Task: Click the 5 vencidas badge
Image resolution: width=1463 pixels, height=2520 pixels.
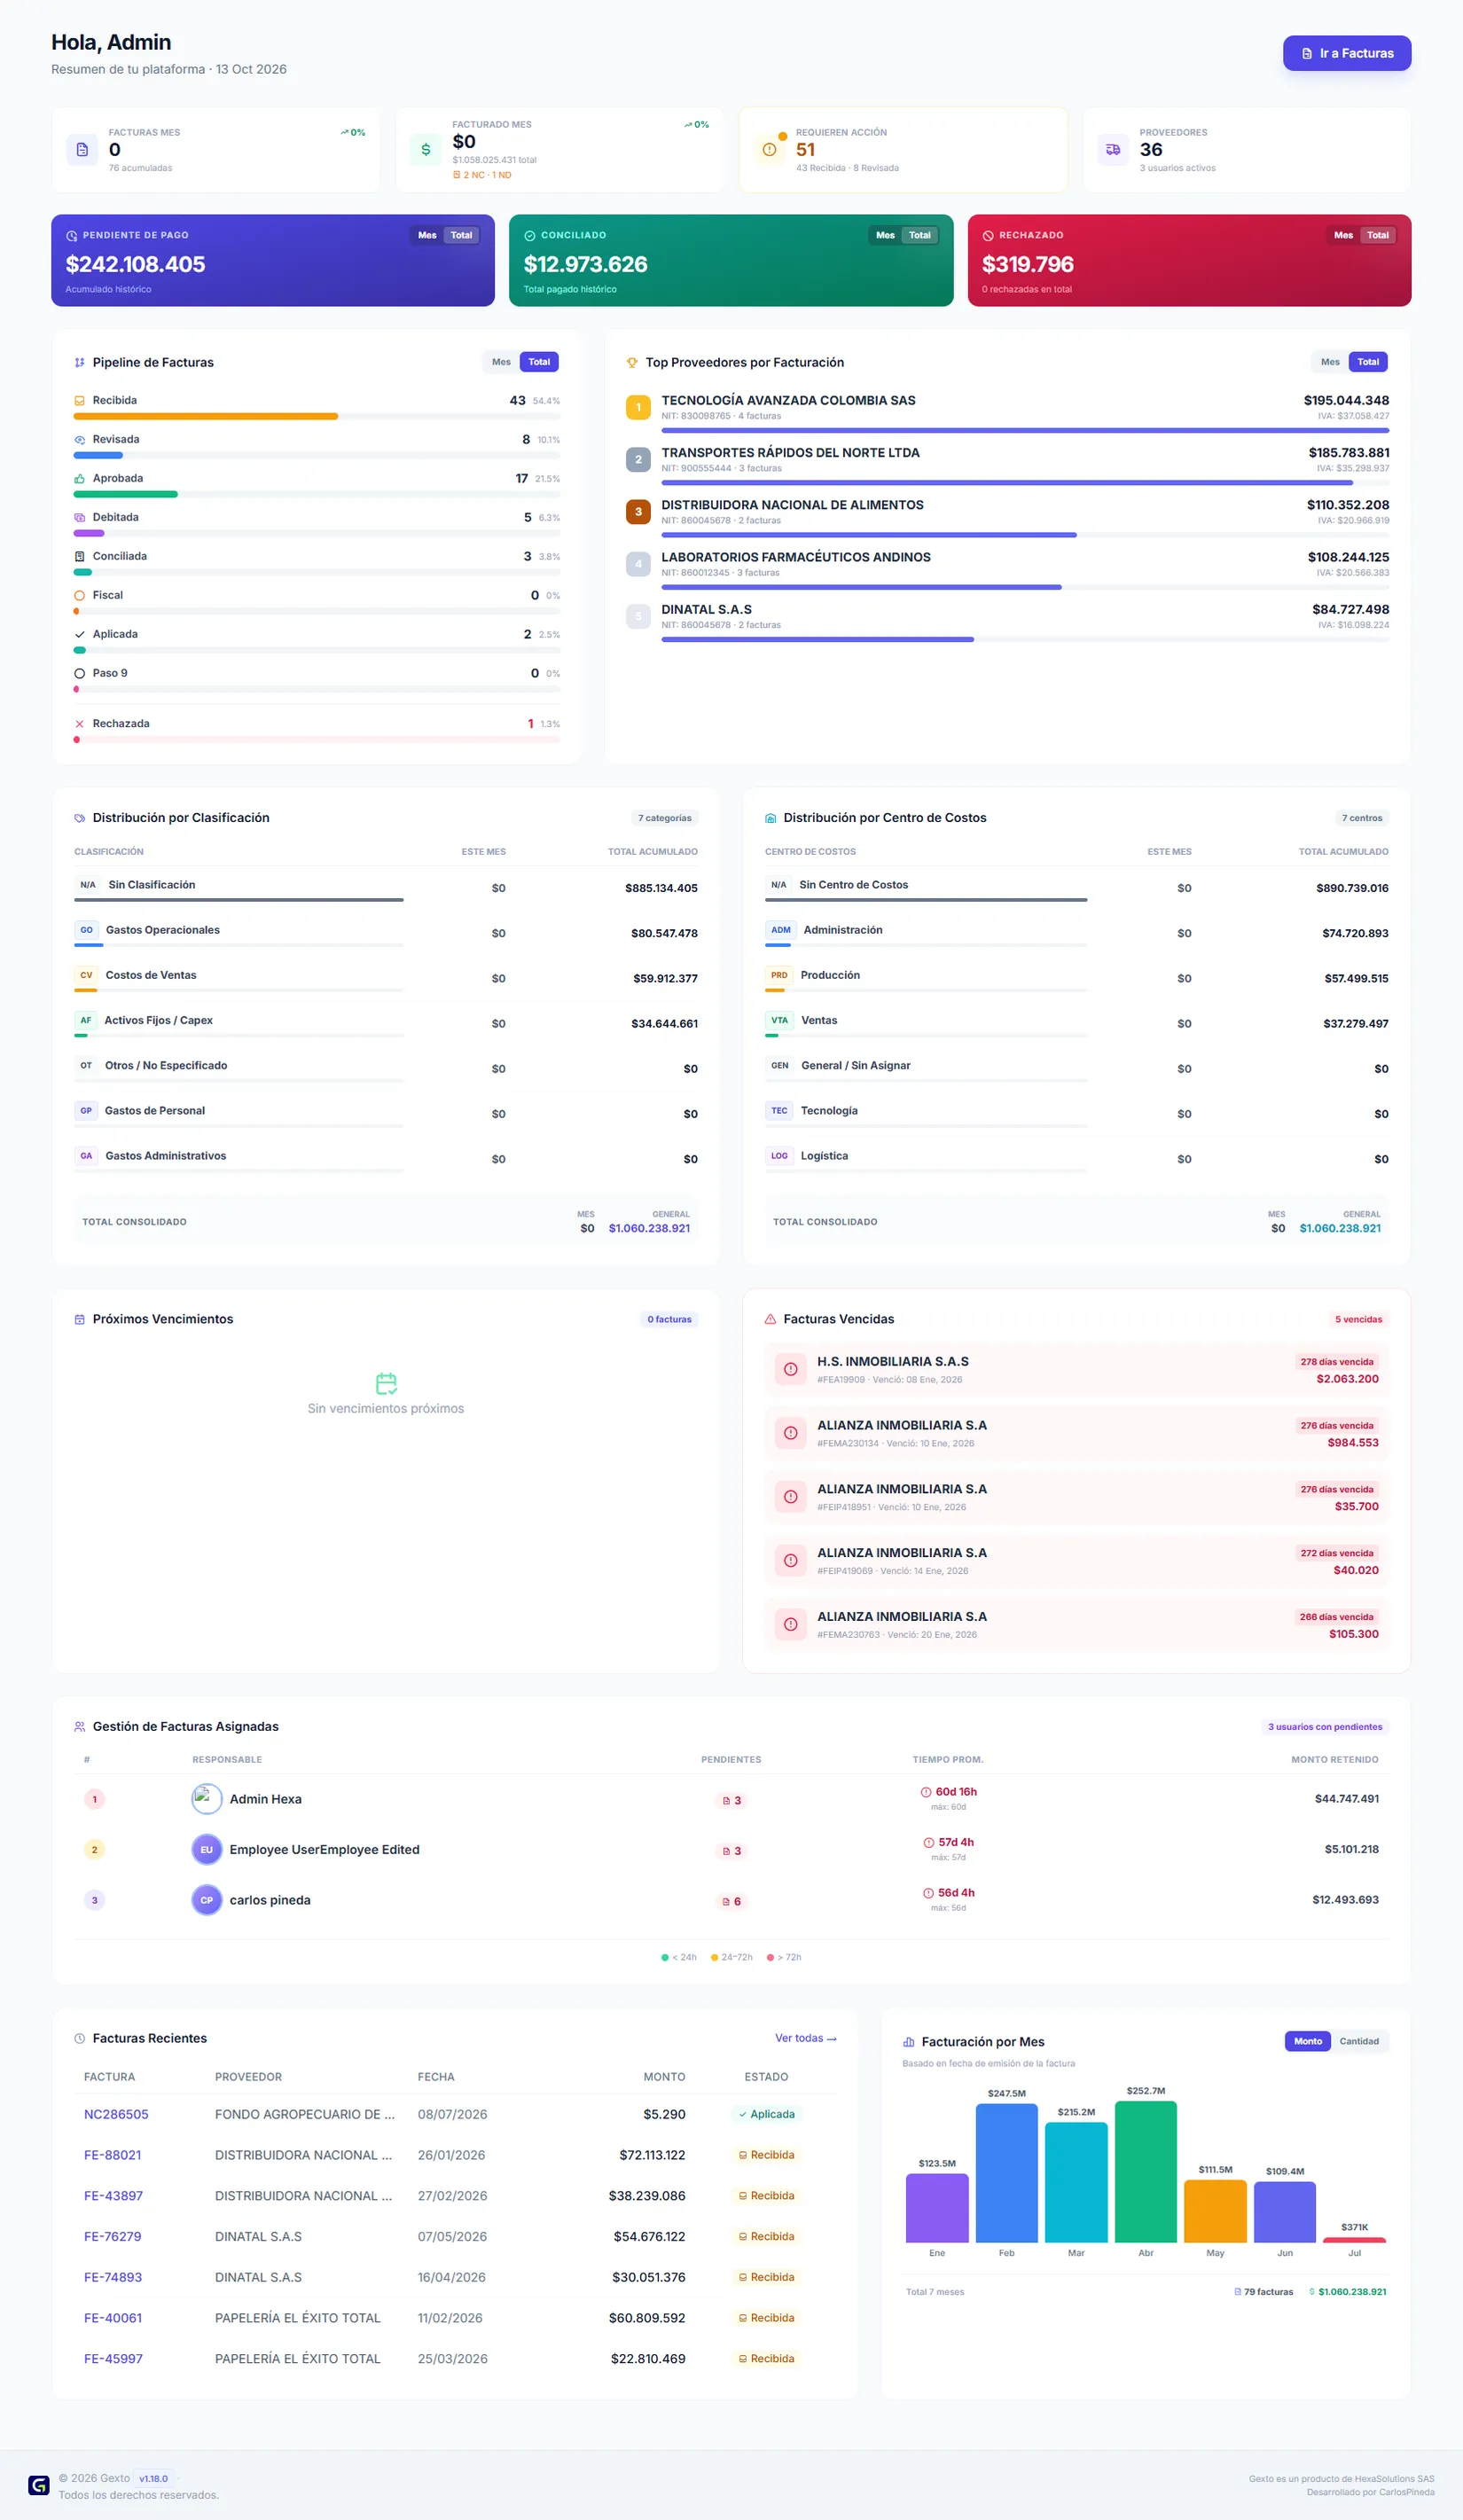Action: [1358, 1319]
